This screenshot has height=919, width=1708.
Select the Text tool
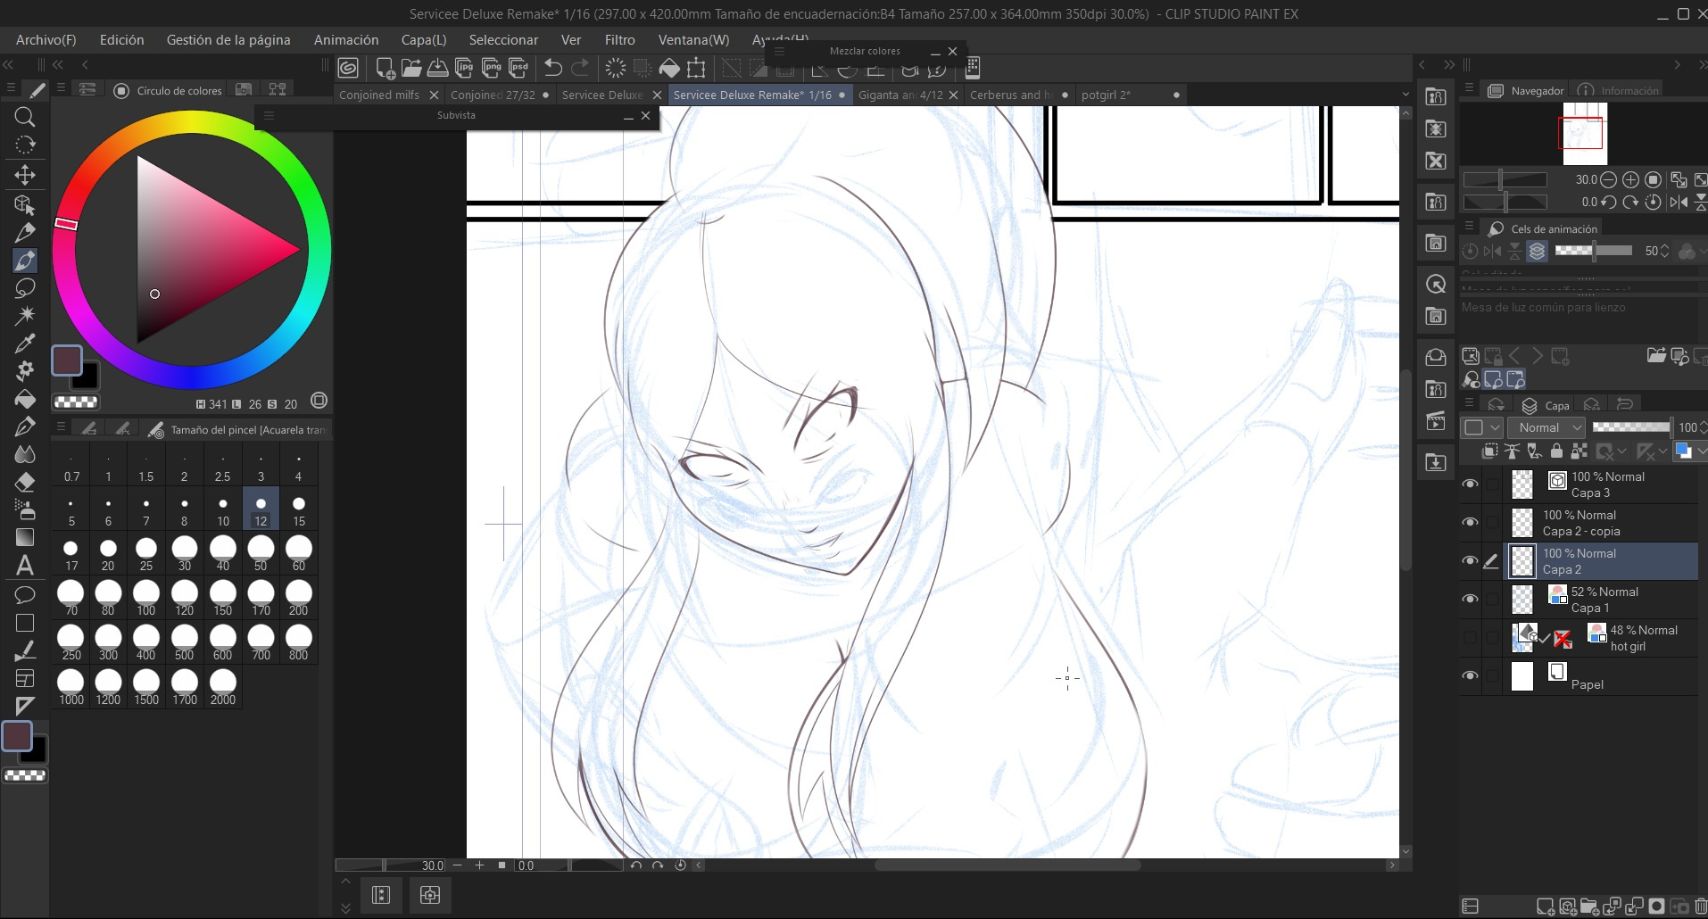tap(25, 565)
